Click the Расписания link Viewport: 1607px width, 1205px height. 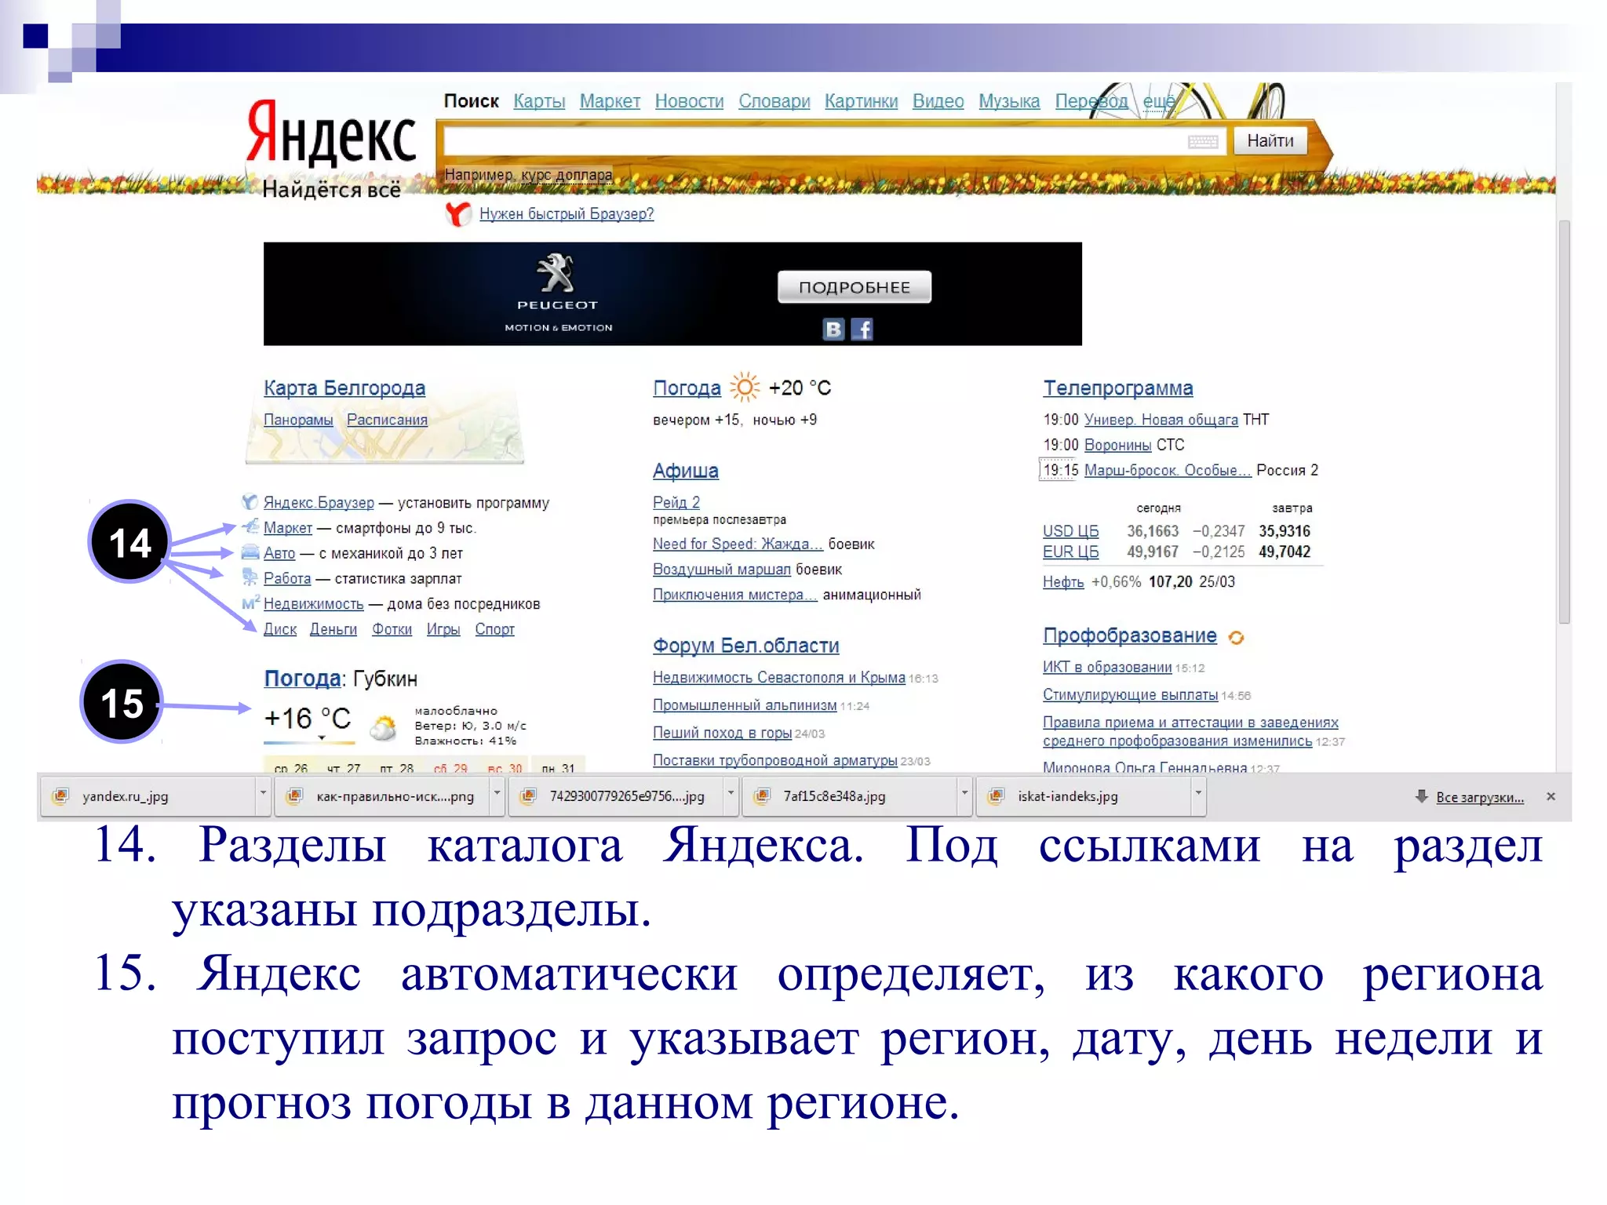coord(387,420)
